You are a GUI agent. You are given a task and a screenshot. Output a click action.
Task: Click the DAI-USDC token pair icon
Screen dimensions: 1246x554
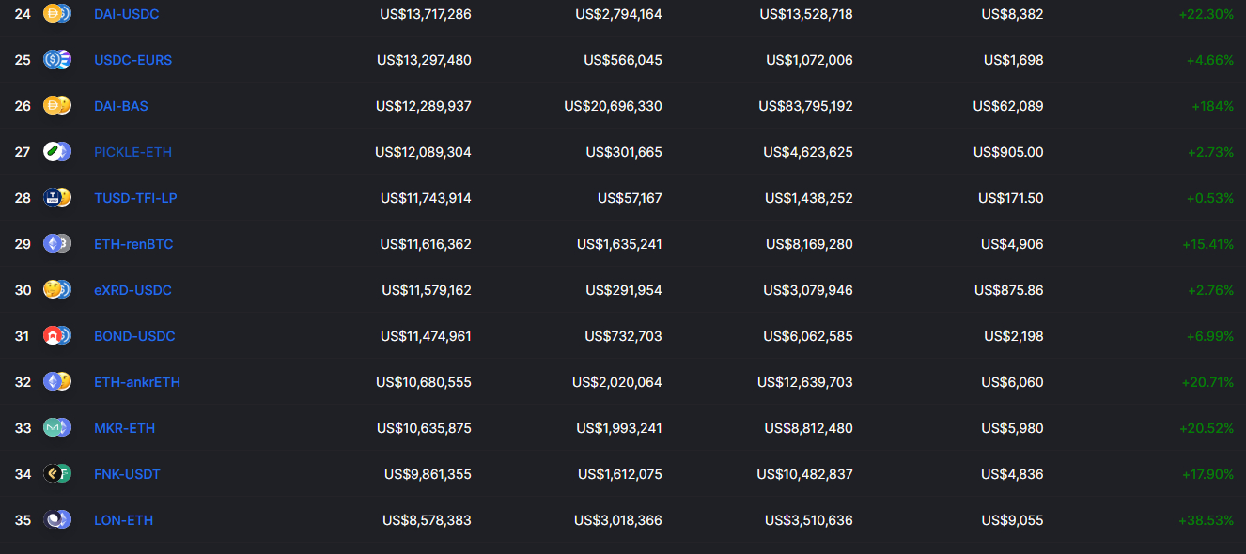point(57,13)
